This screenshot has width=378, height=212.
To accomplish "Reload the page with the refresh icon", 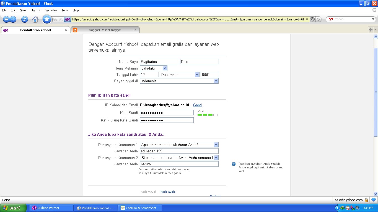I will (25, 19).
